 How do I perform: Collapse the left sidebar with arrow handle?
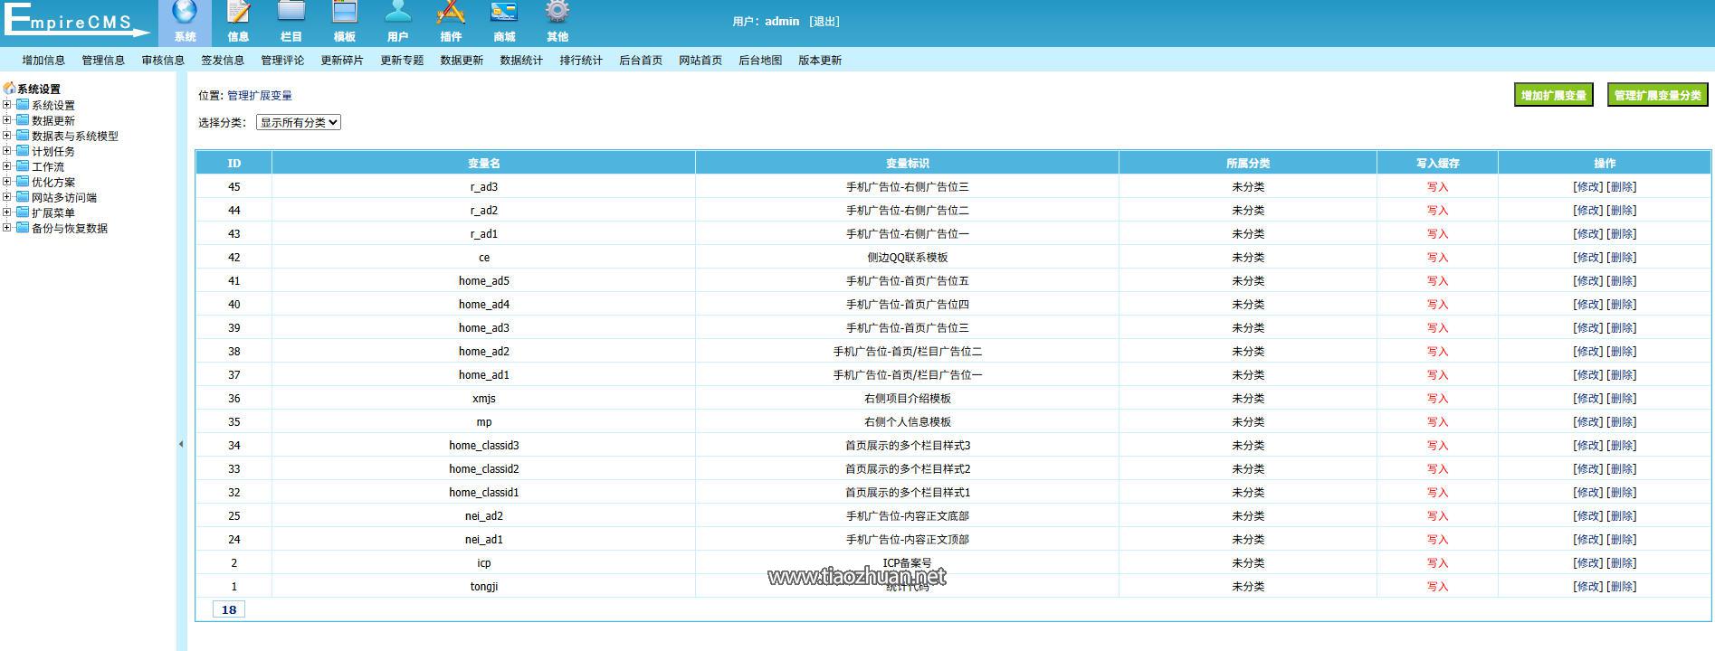point(181,444)
